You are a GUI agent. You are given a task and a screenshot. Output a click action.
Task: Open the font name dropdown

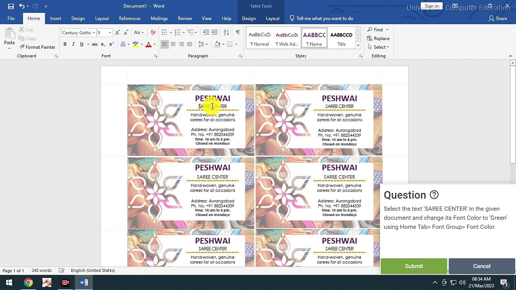[94, 33]
